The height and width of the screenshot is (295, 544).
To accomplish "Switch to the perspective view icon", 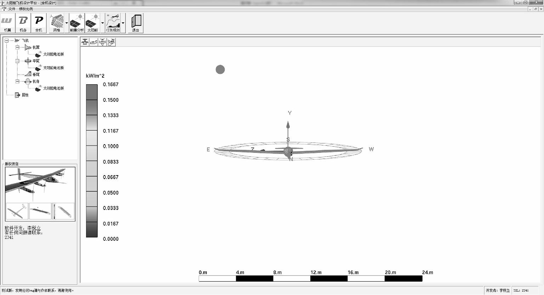I will (x=111, y=42).
